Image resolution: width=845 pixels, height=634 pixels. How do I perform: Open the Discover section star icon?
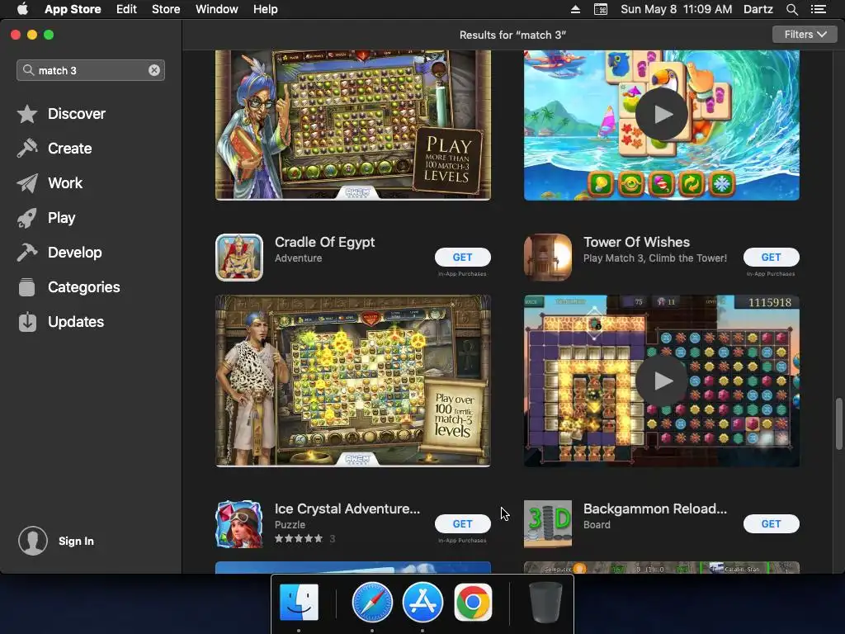27,114
